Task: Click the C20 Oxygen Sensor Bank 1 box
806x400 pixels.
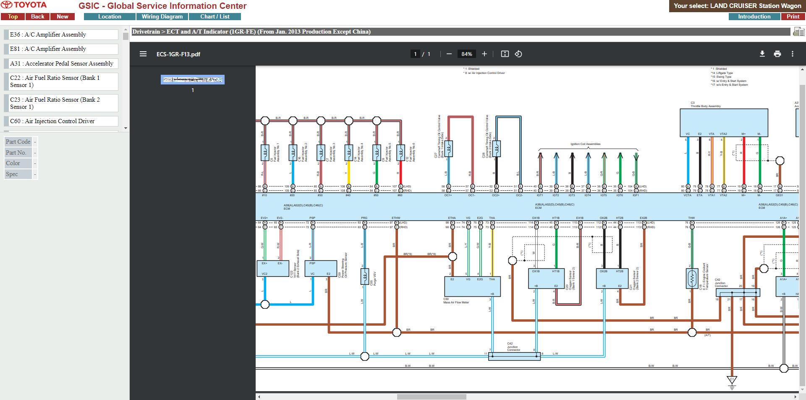Action: (x=546, y=279)
